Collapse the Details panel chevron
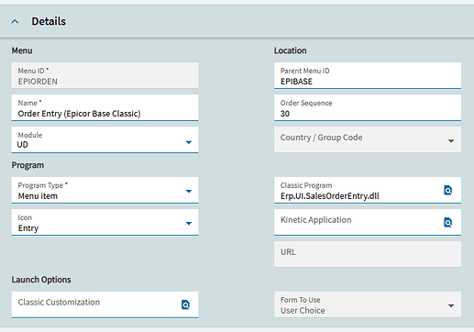 15,22
